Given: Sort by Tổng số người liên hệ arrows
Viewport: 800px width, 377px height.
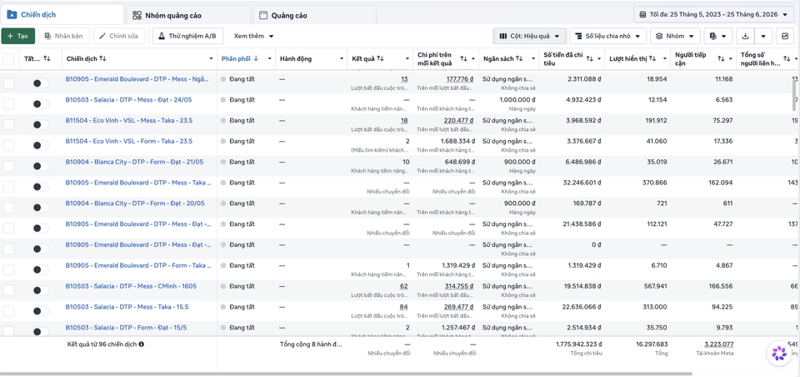Looking at the screenshot, I should pyautogui.click(x=787, y=58).
